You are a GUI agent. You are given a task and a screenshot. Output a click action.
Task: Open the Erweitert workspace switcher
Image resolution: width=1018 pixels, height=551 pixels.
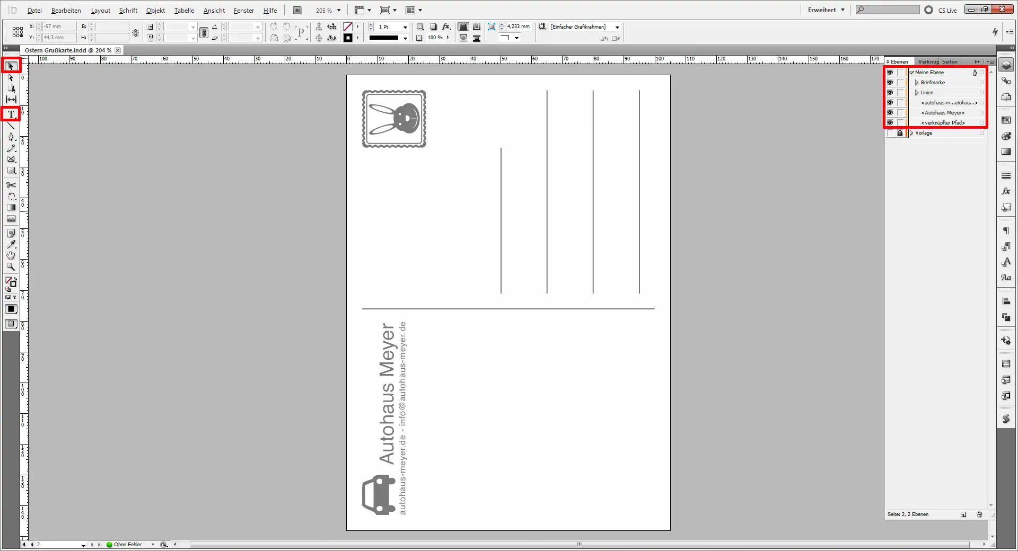(826, 10)
